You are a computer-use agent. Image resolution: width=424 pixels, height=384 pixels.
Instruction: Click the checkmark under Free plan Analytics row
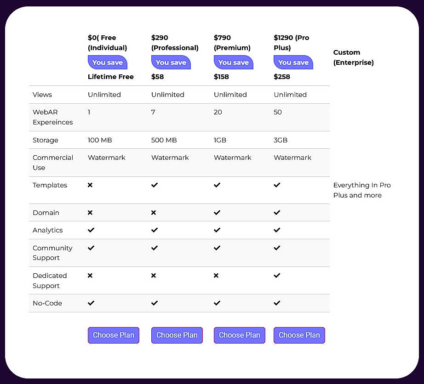tap(91, 230)
